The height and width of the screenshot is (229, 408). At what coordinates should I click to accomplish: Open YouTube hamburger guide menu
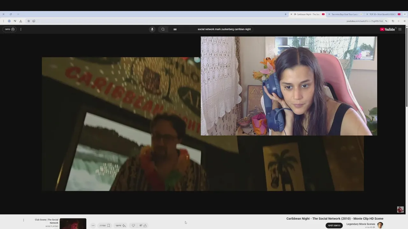[x=400, y=29]
